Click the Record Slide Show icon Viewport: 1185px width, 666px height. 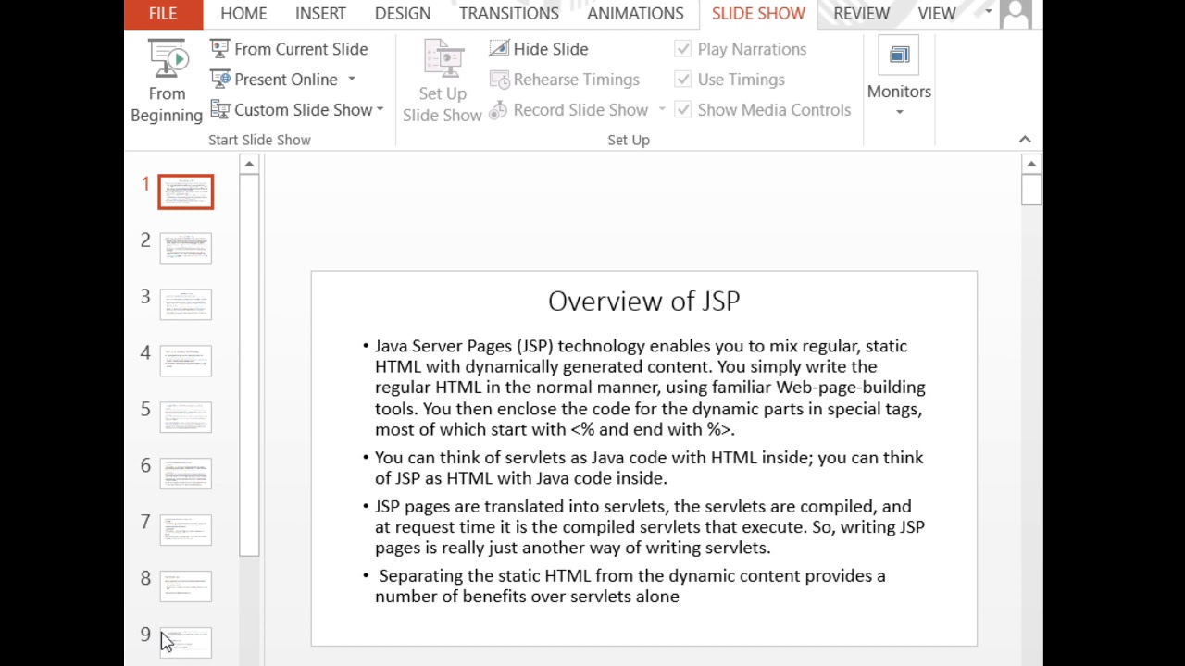click(x=499, y=110)
